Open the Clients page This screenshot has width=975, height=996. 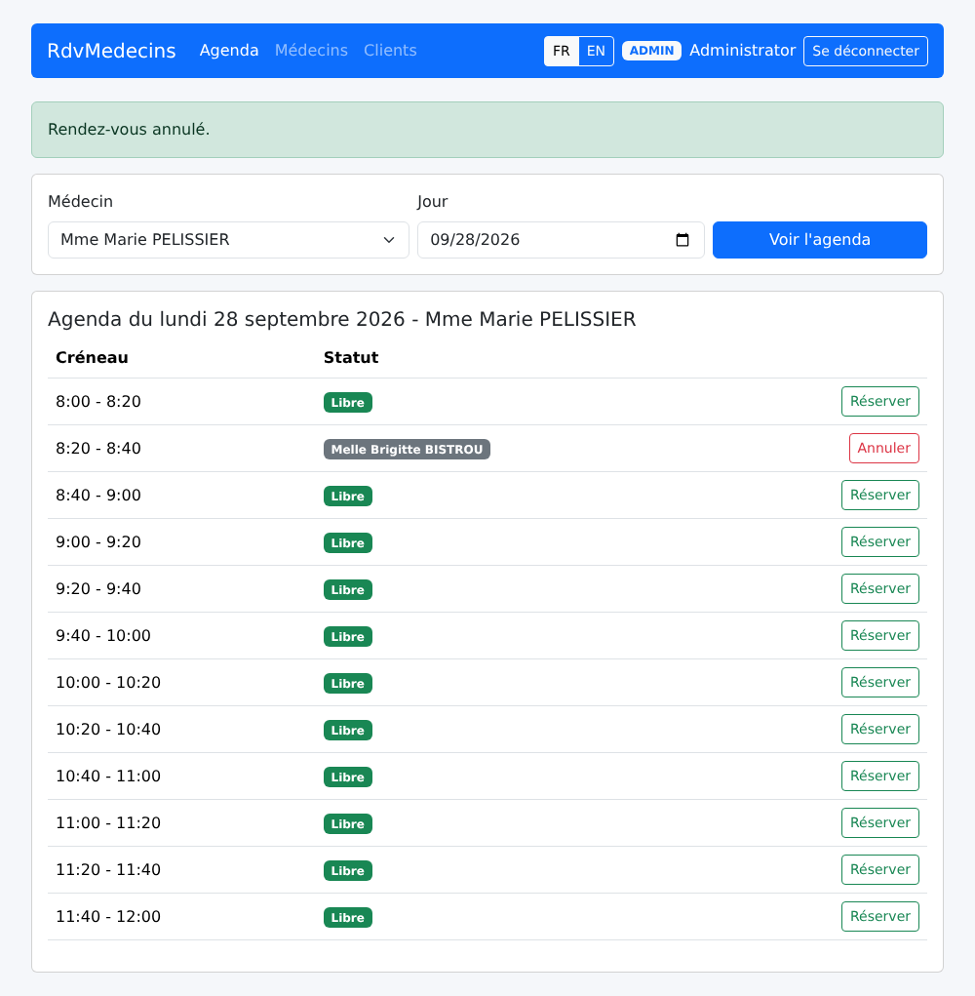click(x=390, y=51)
